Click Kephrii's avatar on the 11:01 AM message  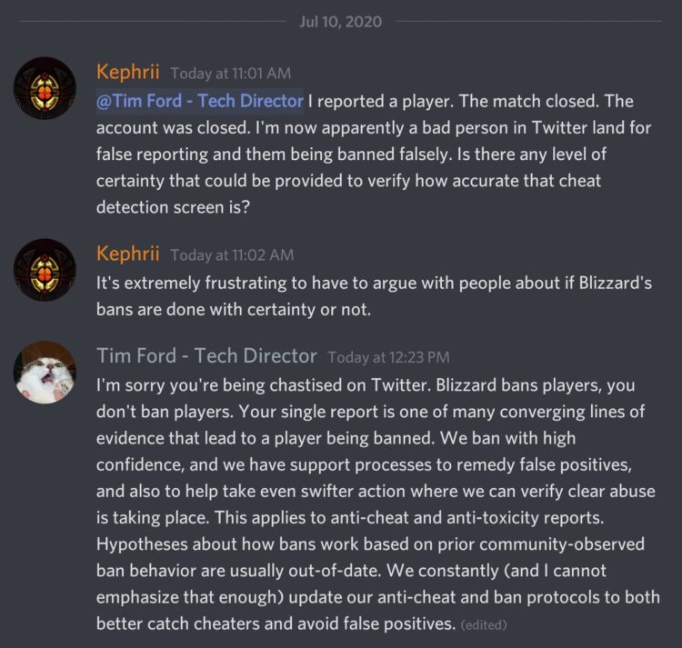click(x=45, y=88)
